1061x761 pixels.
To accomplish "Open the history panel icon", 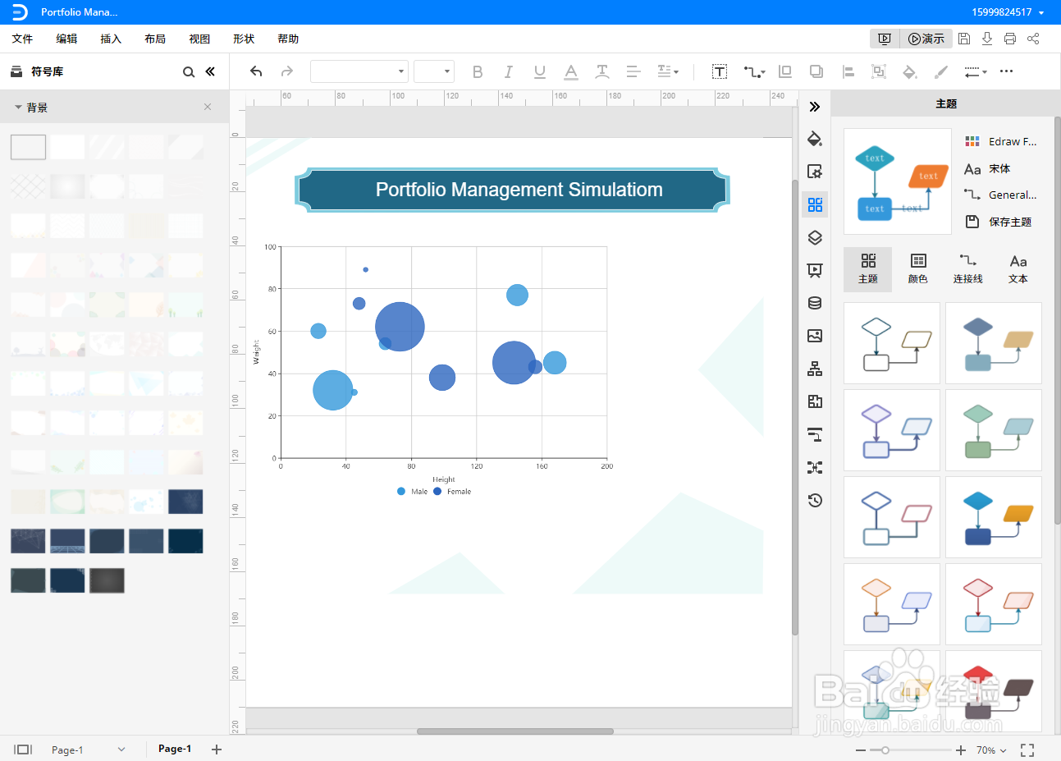I will (815, 500).
